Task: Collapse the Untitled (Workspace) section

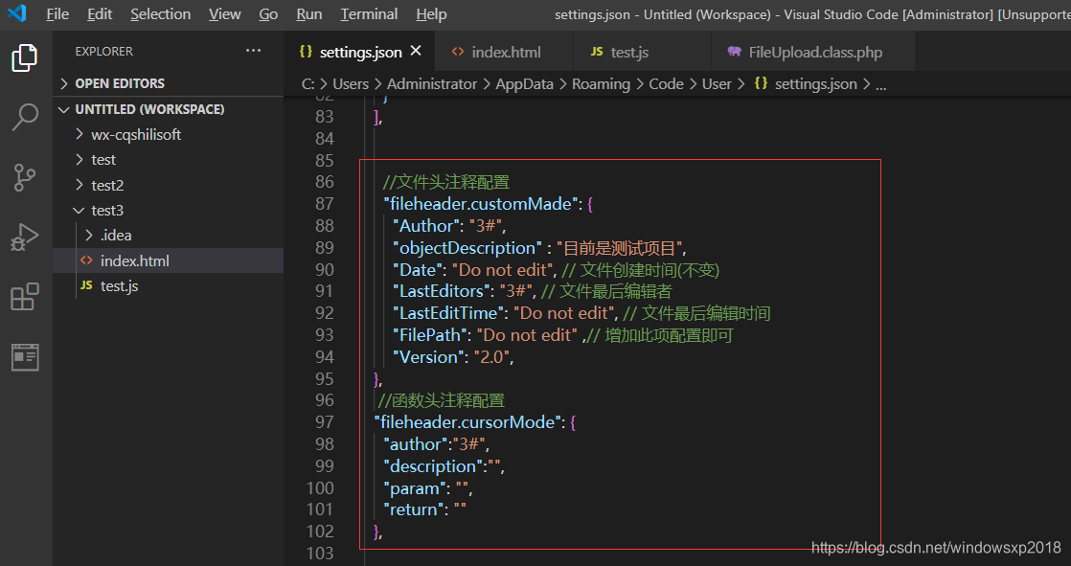Action: pos(148,109)
